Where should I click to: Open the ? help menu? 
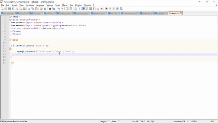(x=93, y=5)
